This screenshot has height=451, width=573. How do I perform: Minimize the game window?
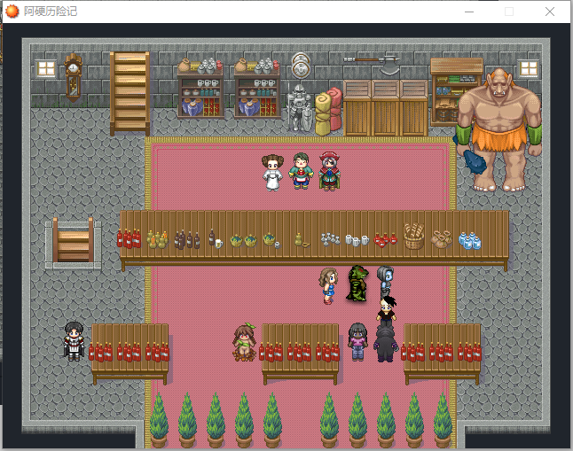[469, 12]
